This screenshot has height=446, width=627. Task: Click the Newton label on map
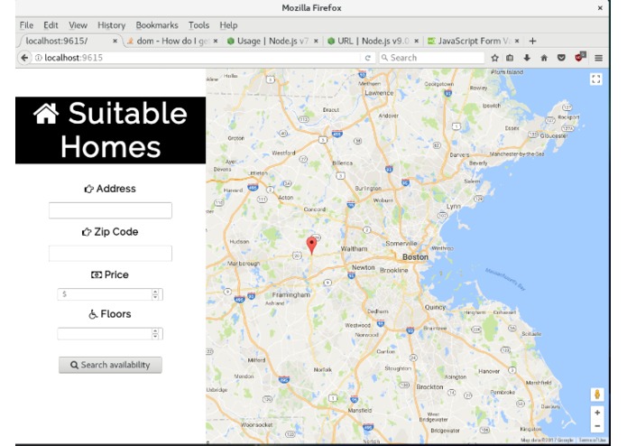tap(363, 267)
